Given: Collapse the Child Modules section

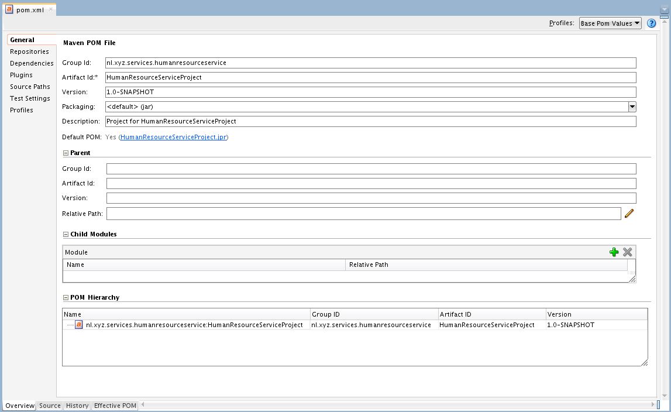Looking at the screenshot, I should point(66,235).
